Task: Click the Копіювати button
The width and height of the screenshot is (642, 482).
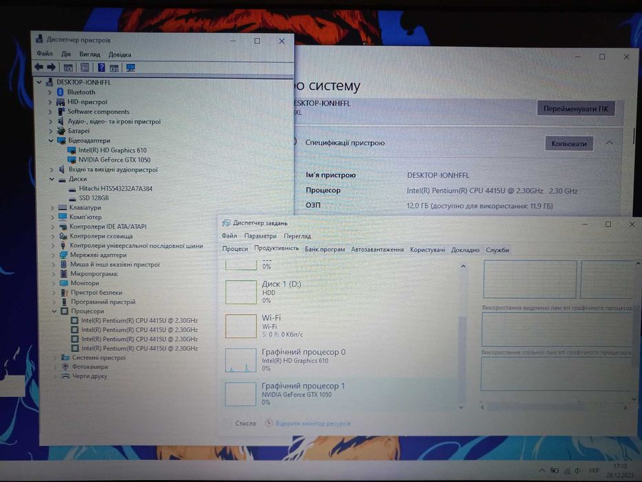Action: coord(568,143)
